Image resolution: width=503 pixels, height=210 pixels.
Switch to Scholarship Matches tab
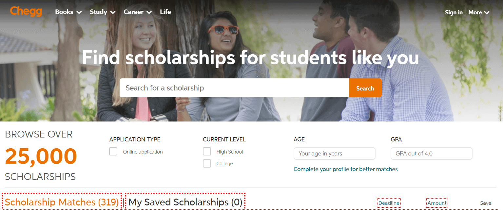[x=62, y=202]
